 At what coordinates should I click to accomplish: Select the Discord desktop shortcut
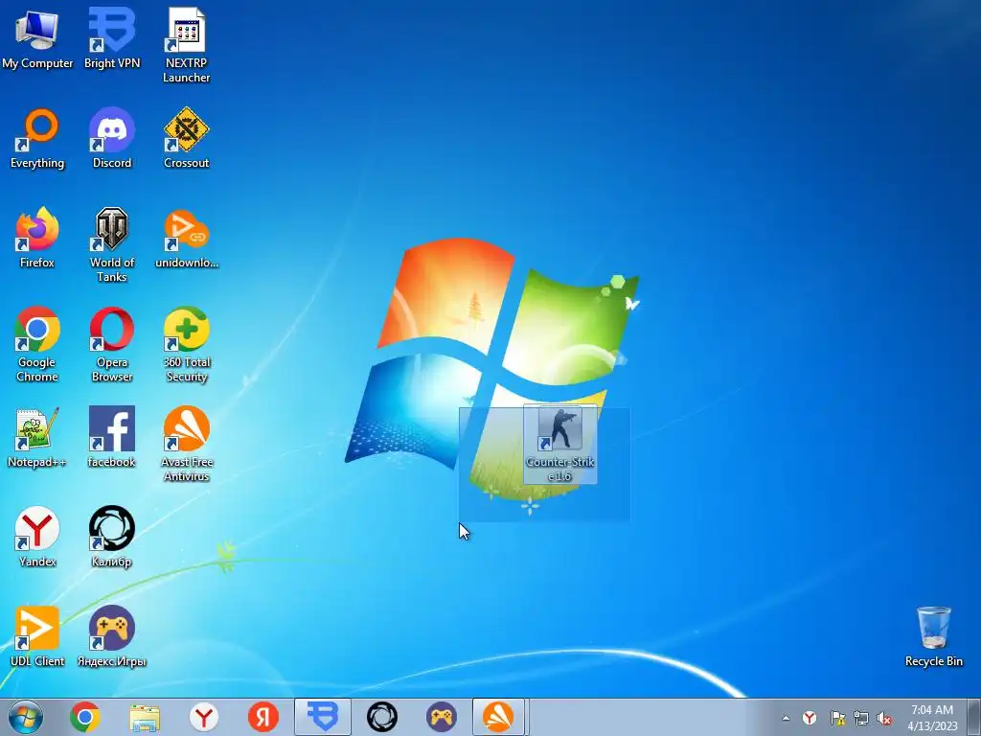click(112, 139)
